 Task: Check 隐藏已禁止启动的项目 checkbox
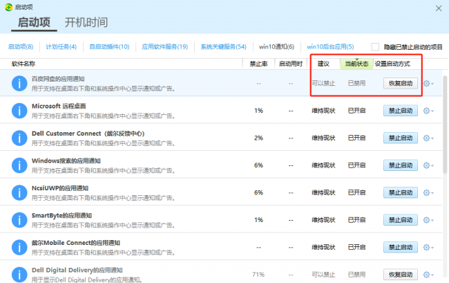(375, 47)
